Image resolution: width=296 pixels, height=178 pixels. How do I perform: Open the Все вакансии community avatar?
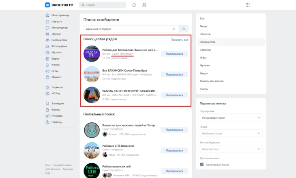(x=92, y=74)
